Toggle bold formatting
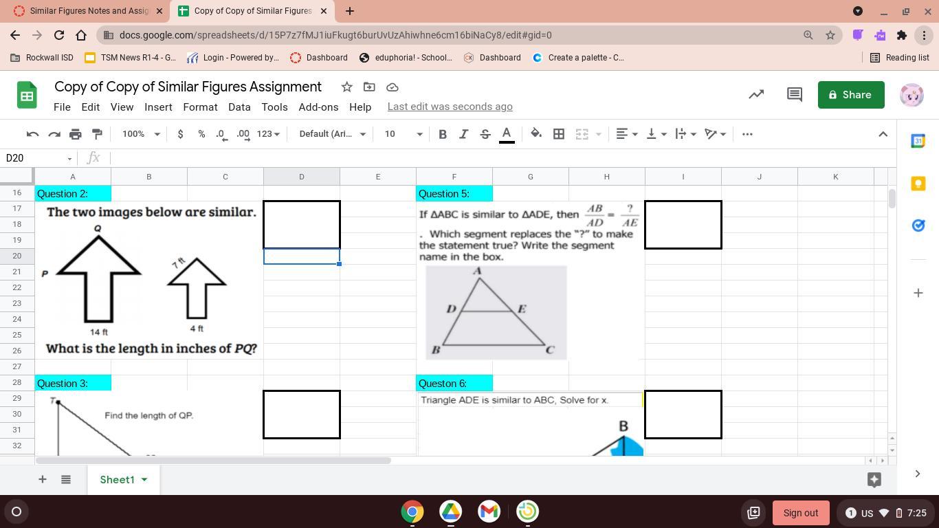This screenshot has width=939, height=528. (443, 134)
